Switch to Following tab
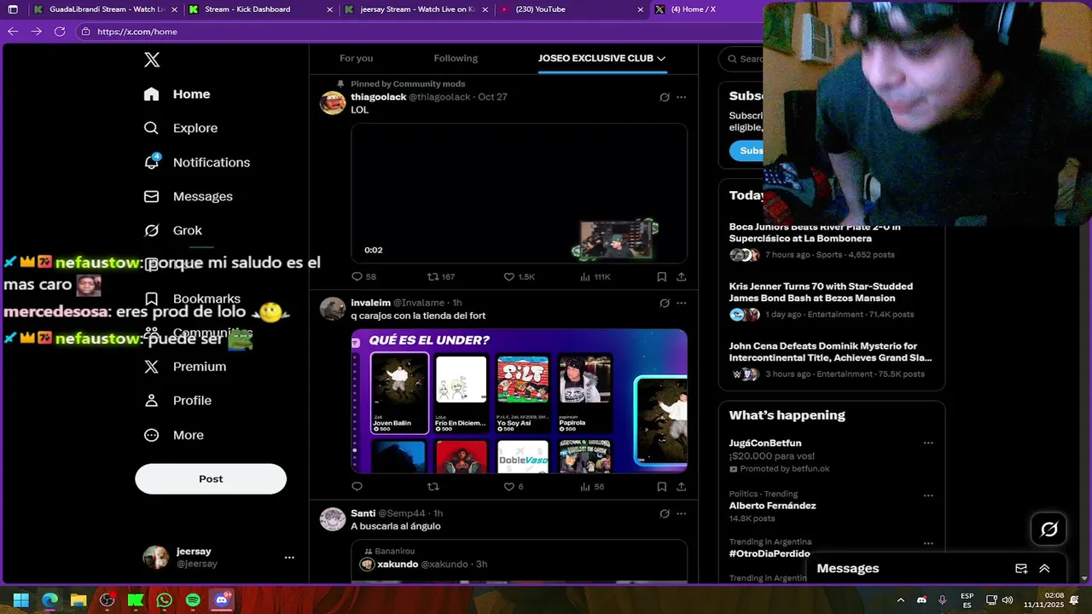1092x614 pixels. 456,58
